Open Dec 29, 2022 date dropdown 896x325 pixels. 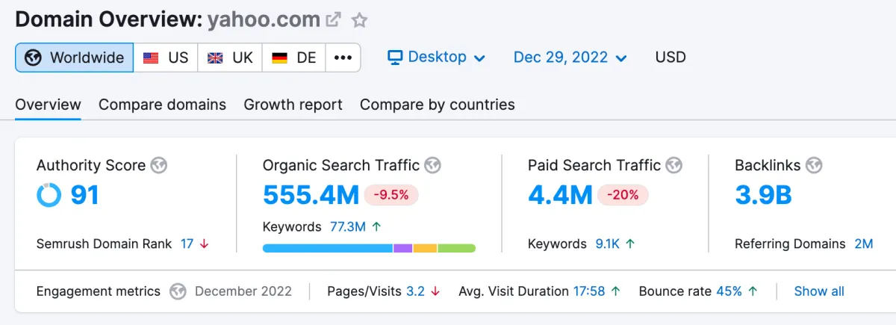click(570, 58)
